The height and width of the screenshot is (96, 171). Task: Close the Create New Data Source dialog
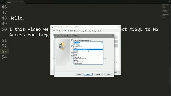coord(112,36)
